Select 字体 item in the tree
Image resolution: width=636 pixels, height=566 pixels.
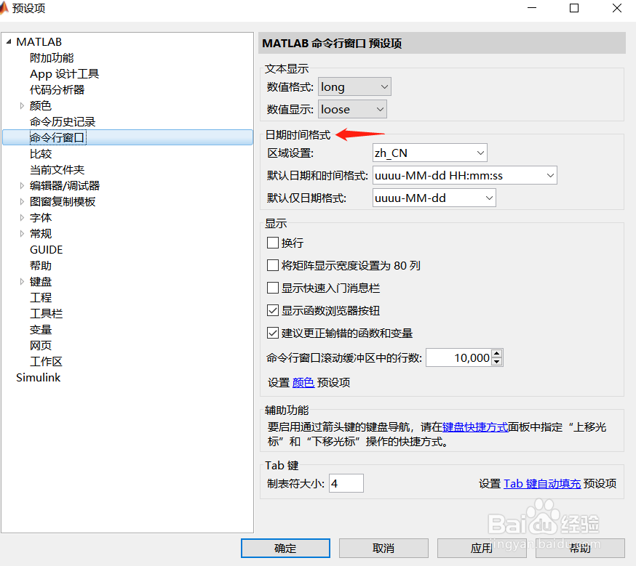(41, 218)
